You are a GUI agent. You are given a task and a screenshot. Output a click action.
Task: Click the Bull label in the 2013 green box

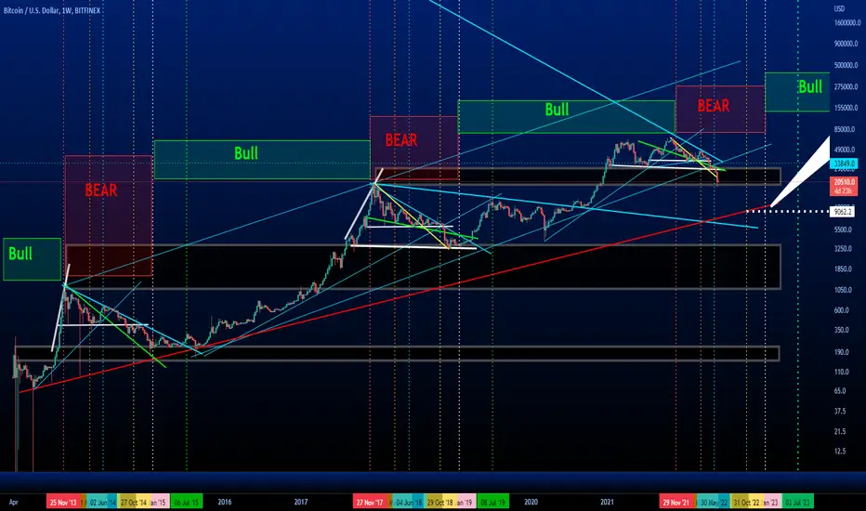coord(20,254)
